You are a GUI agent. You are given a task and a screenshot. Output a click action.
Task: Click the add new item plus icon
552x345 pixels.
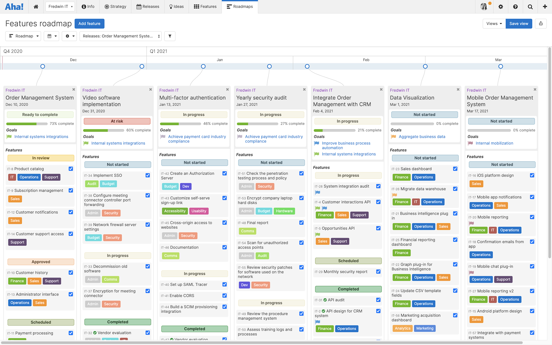pos(545,6)
